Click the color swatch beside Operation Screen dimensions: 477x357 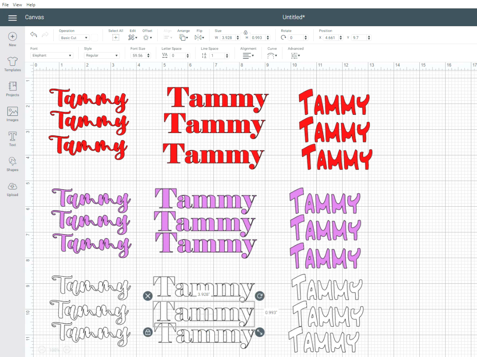pos(95,38)
